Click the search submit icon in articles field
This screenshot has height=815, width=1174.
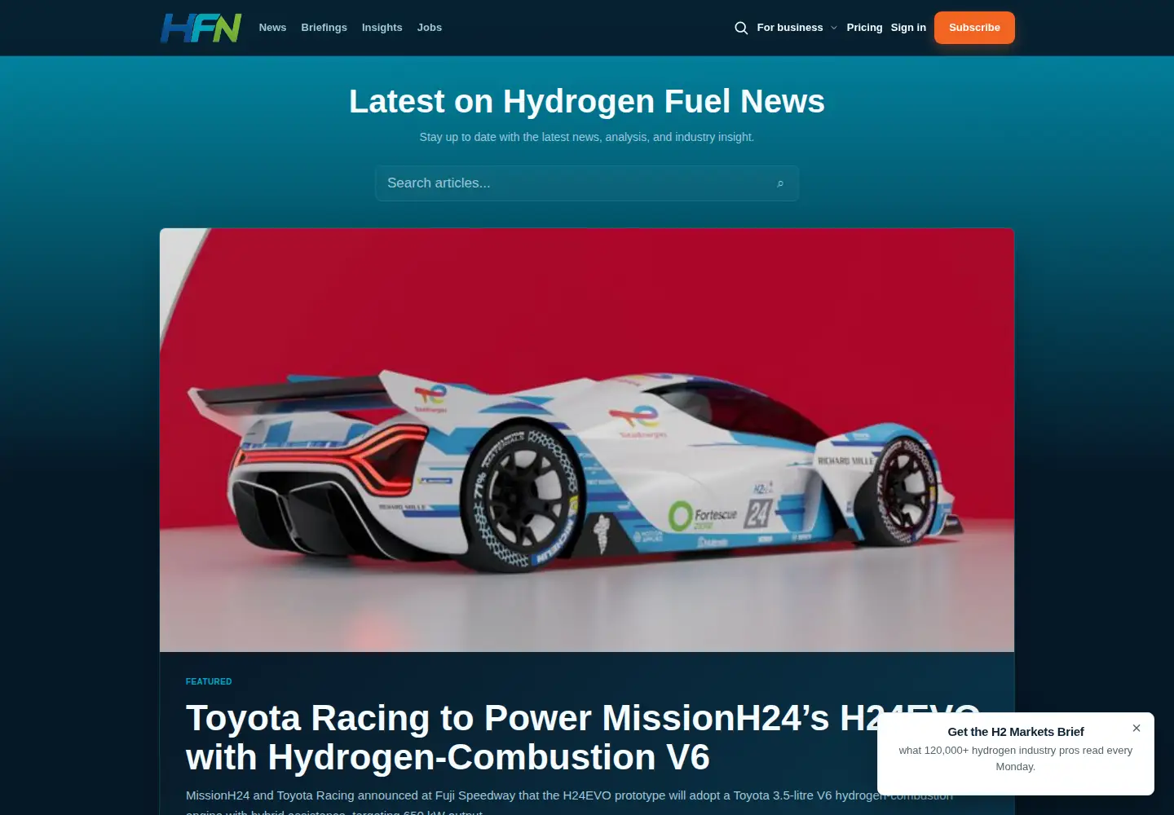click(780, 183)
